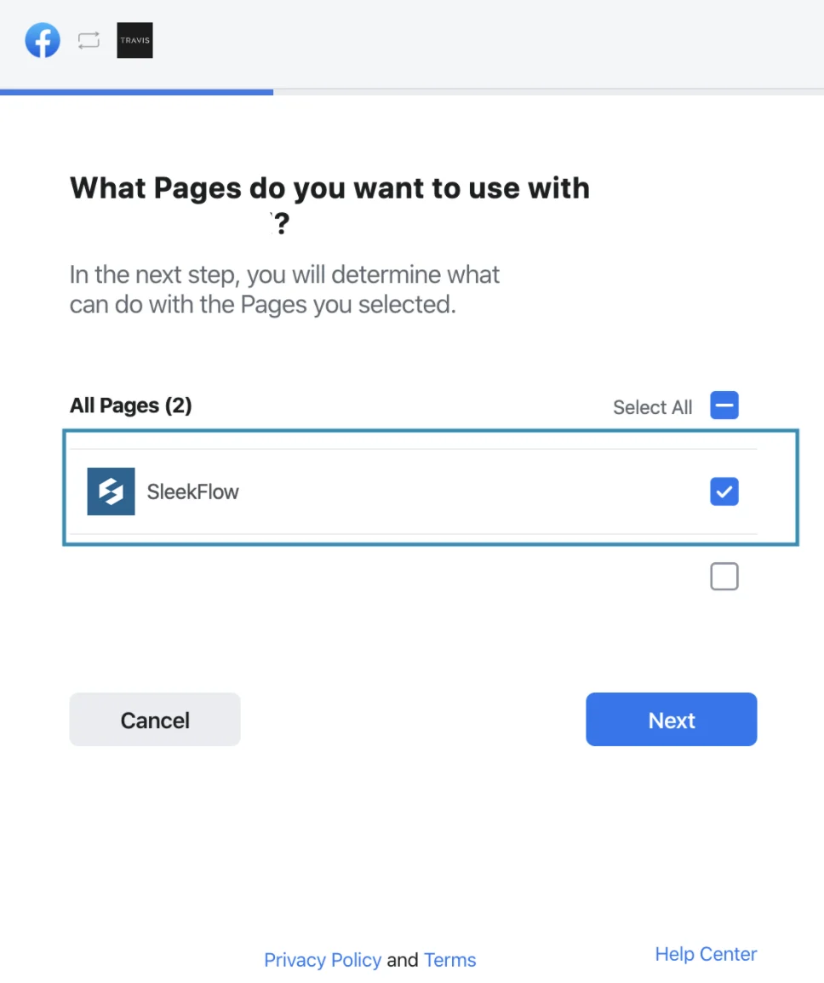Screen dimensions: 824x983
Task: Click the Facebook logo icon
Action: pos(43,40)
